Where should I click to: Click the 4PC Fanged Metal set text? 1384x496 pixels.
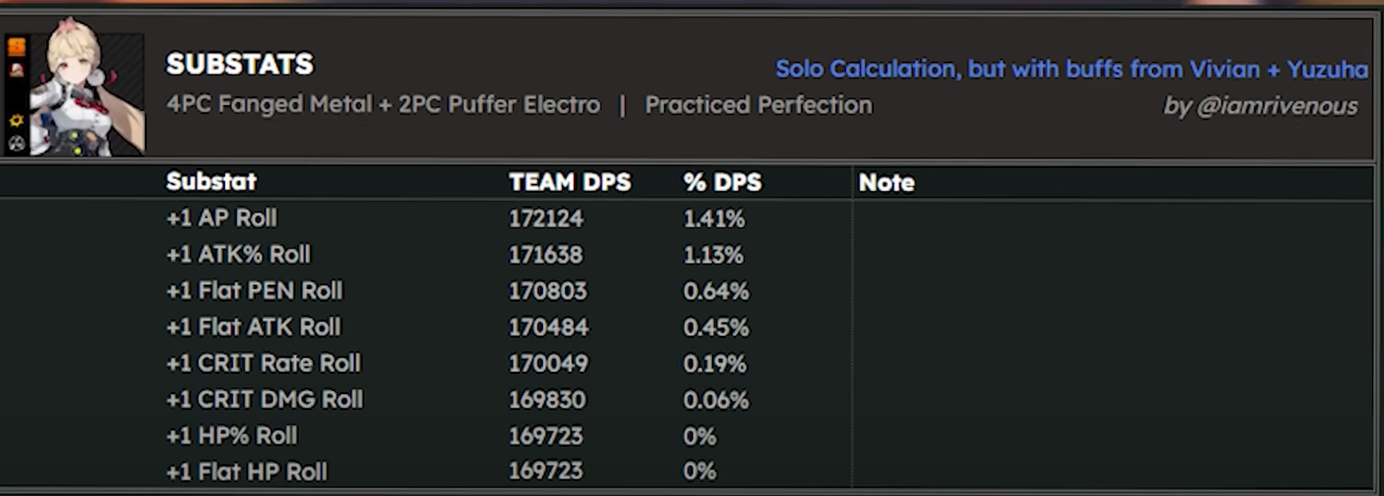(x=269, y=104)
